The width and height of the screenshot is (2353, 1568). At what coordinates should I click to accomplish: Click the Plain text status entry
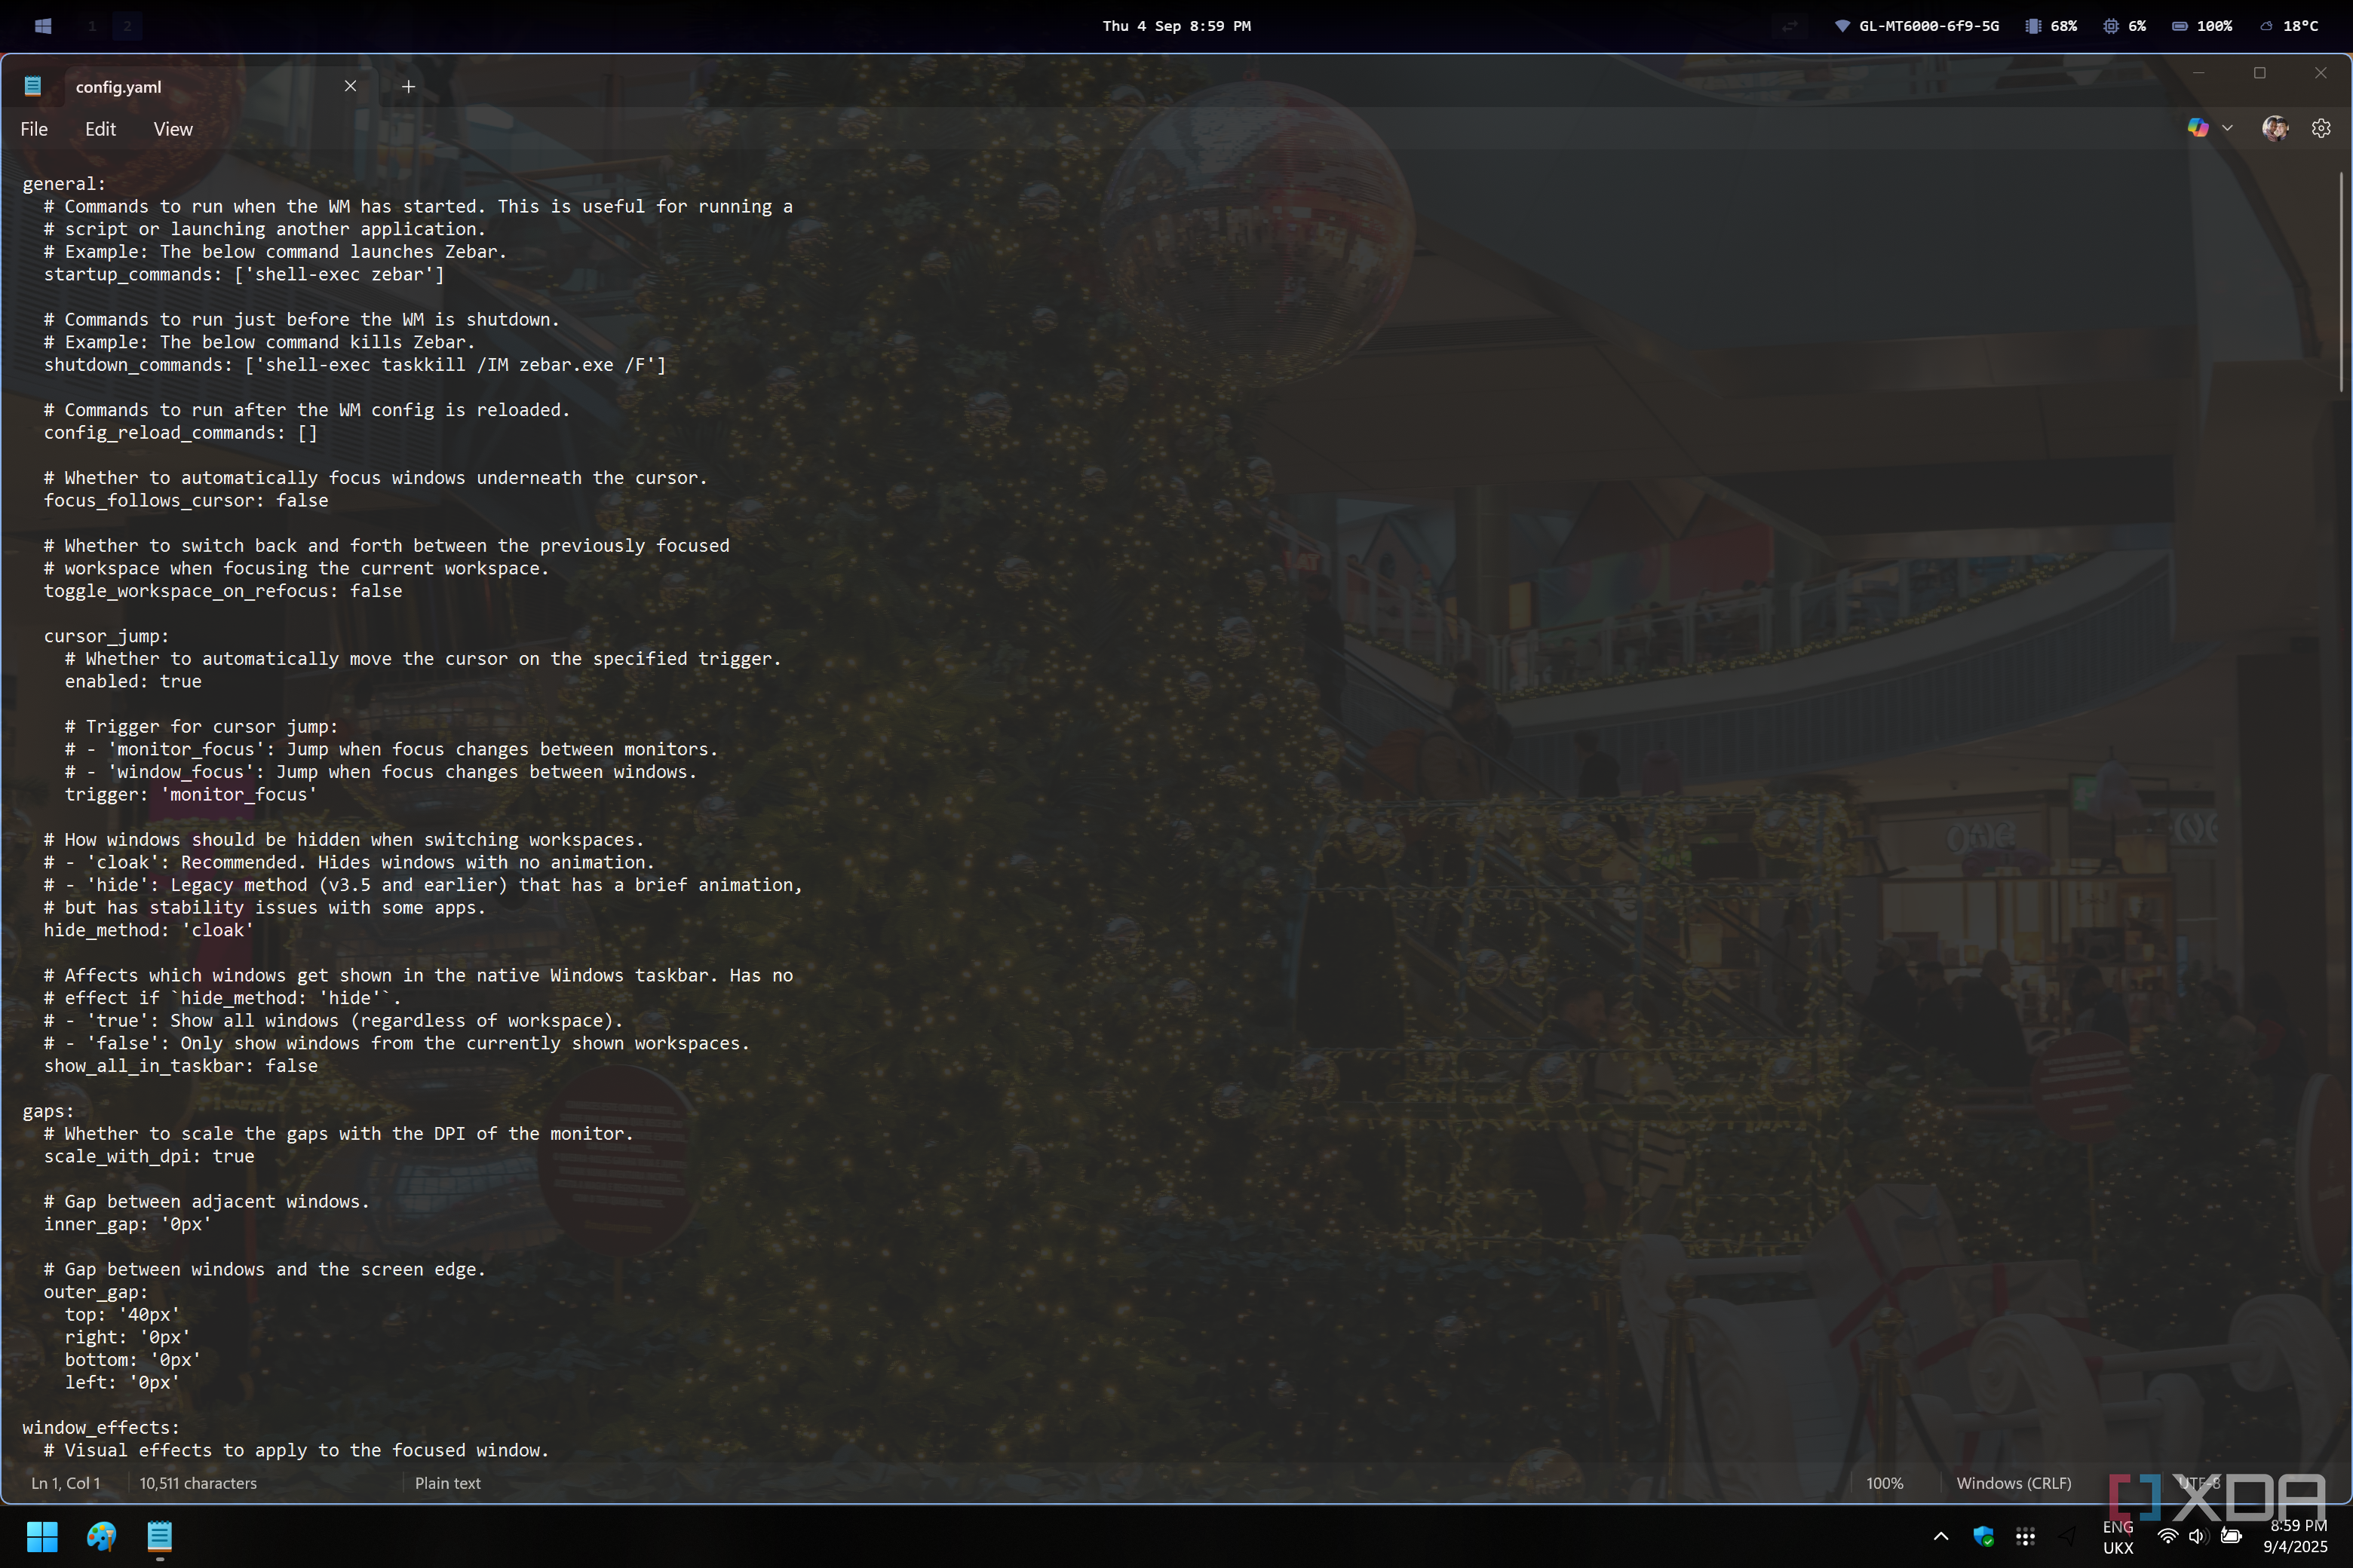pyautogui.click(x=447, y=1483)
